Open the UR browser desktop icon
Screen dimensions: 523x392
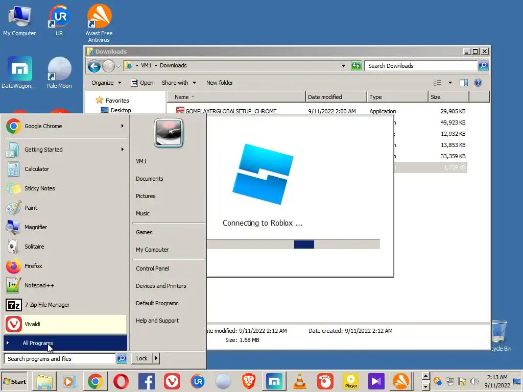[59, 20]
